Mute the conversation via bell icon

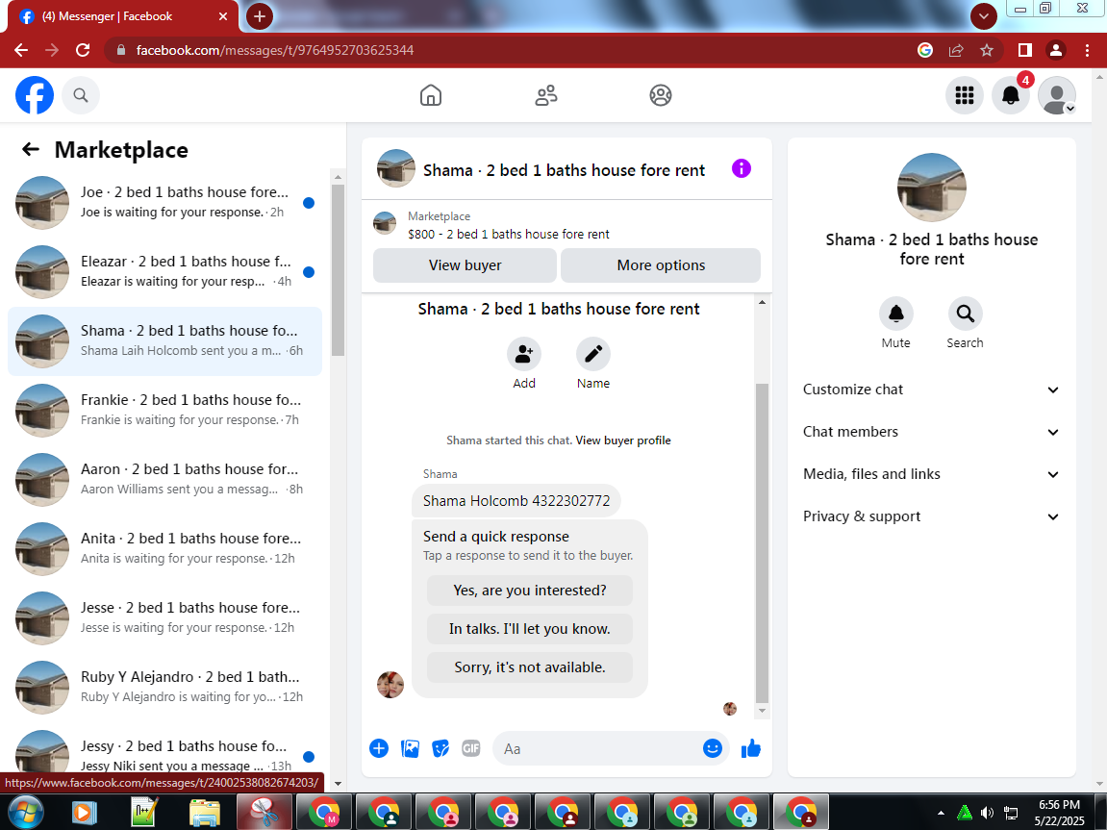click(x=896, y=314)
